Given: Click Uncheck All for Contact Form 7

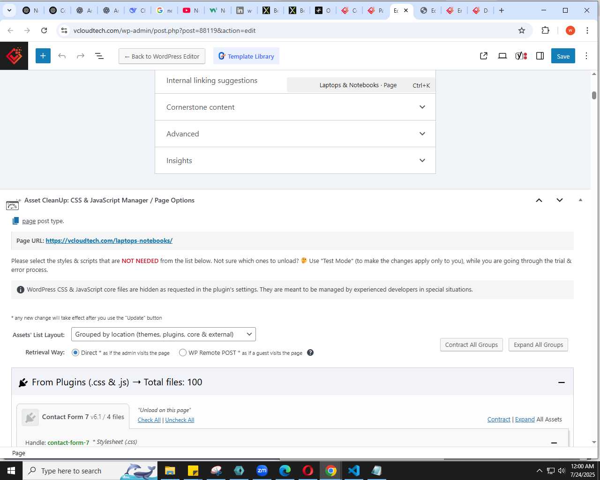Looking at the screenshot, I should click(x=180, y=420).
